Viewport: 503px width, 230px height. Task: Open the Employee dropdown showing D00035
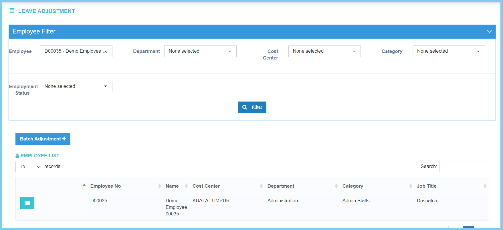click(76, 51)
